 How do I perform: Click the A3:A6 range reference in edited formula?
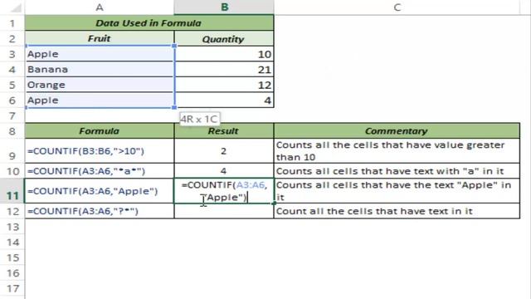pos(251,185)
